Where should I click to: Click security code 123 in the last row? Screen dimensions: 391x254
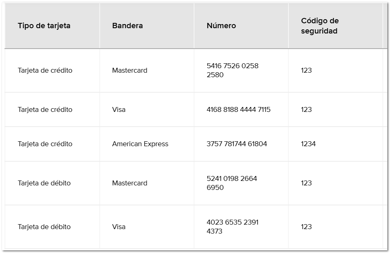tap(306, 227)
